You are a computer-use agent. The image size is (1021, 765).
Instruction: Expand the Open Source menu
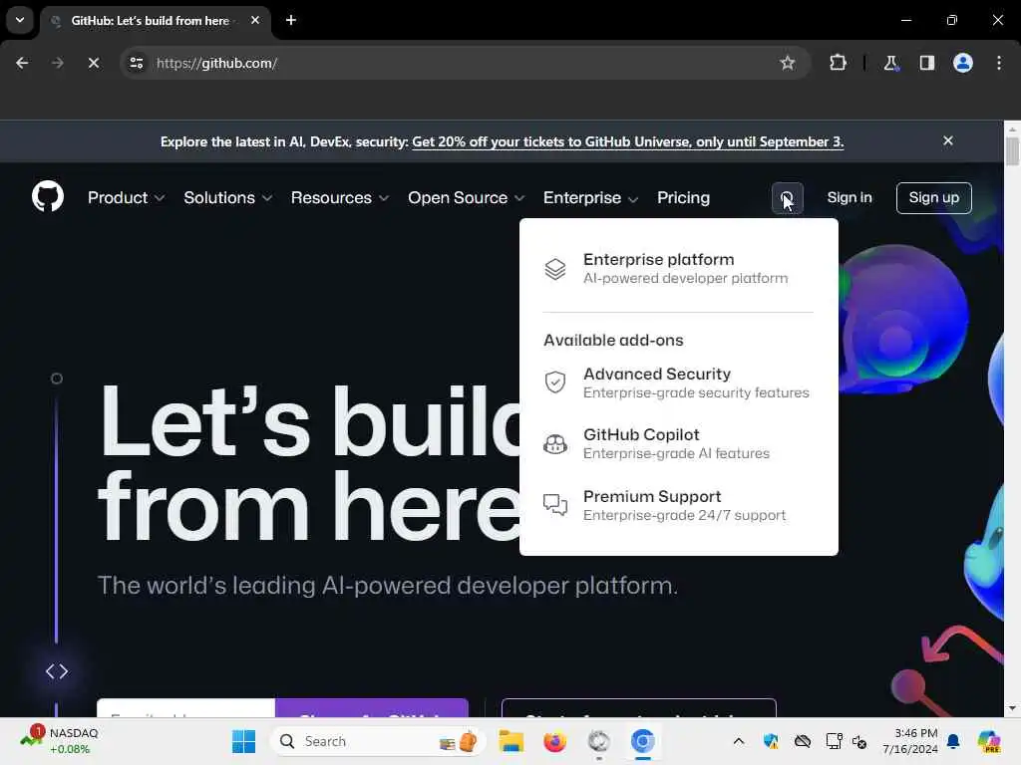point(466,198)
